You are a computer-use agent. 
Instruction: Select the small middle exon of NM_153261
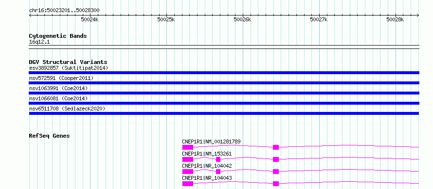click(x=218, y=159)
